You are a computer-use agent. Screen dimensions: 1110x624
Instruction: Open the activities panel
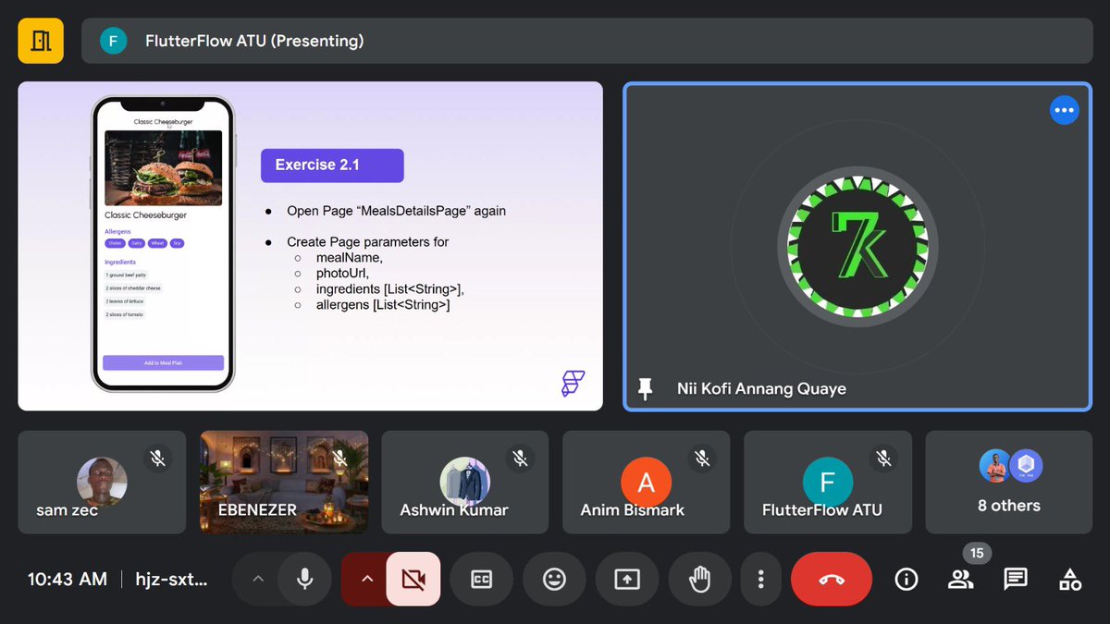(1070, 579)
